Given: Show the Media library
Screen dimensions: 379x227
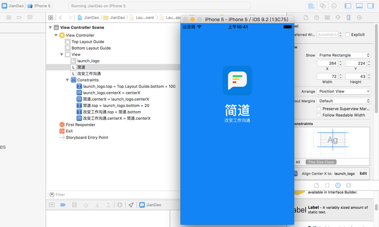Looking at the screenshot, I should (349, 185).
